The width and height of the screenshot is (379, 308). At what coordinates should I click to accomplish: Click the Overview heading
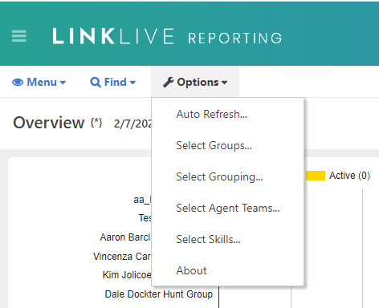pos(48,123)
